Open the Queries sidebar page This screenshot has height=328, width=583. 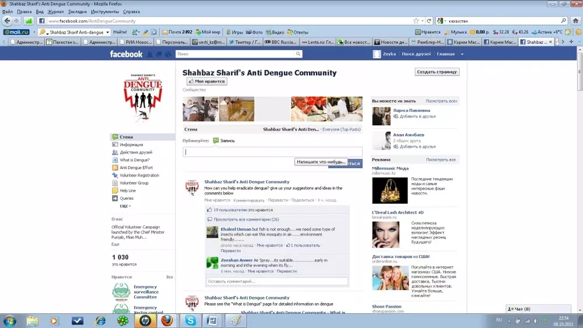127,198
